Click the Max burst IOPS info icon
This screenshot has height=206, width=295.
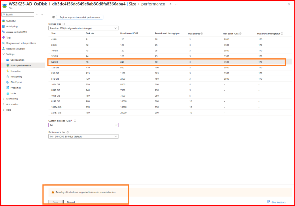240,34
